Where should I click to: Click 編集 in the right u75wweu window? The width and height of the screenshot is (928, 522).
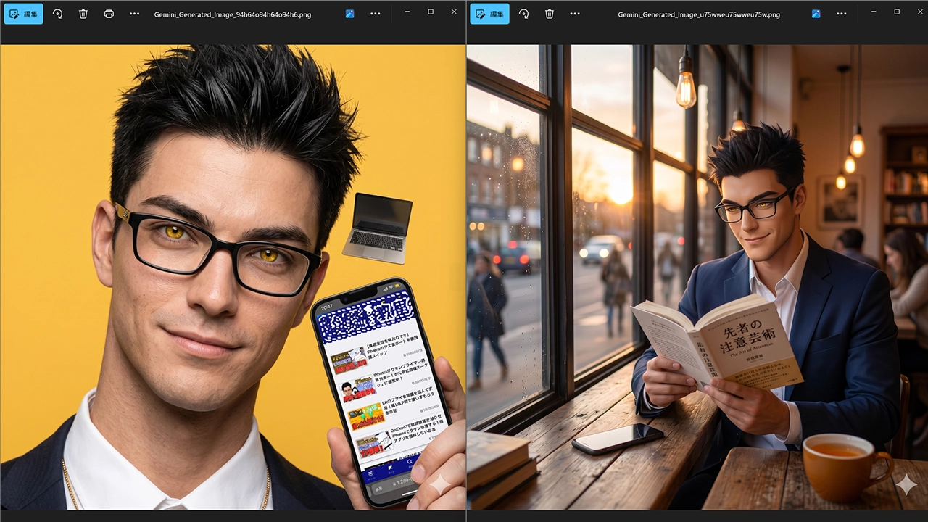pyautogui.click(x=489, y=14)
